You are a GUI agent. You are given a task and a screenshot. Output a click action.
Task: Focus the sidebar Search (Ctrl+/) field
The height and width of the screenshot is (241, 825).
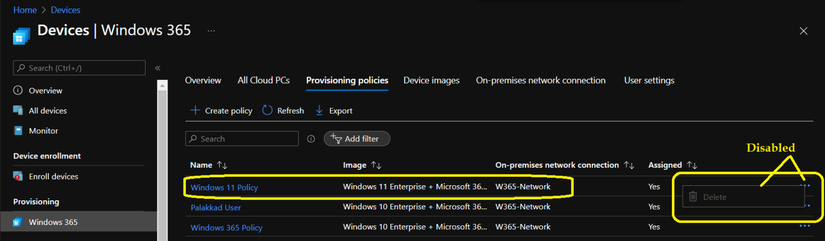79,68
